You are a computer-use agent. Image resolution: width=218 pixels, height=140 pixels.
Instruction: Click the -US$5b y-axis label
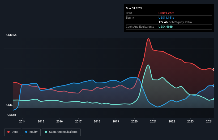11,115
